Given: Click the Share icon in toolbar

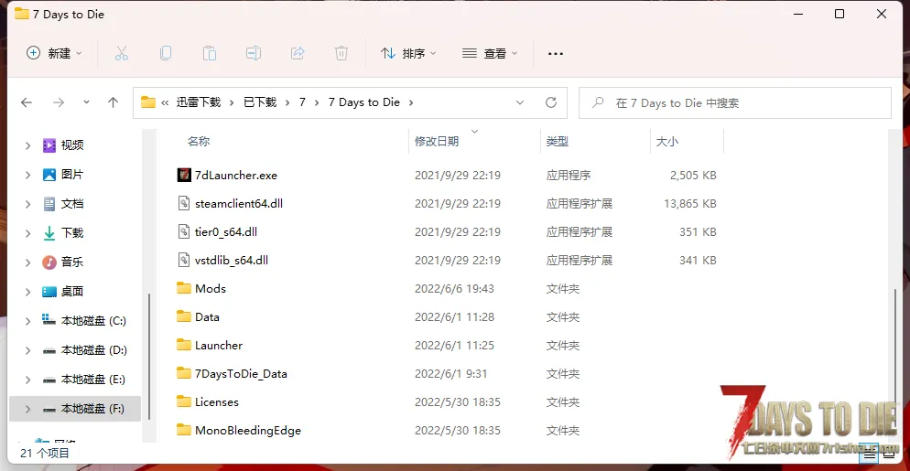Looking at the screenshot, I should click(x=298, y=53).
